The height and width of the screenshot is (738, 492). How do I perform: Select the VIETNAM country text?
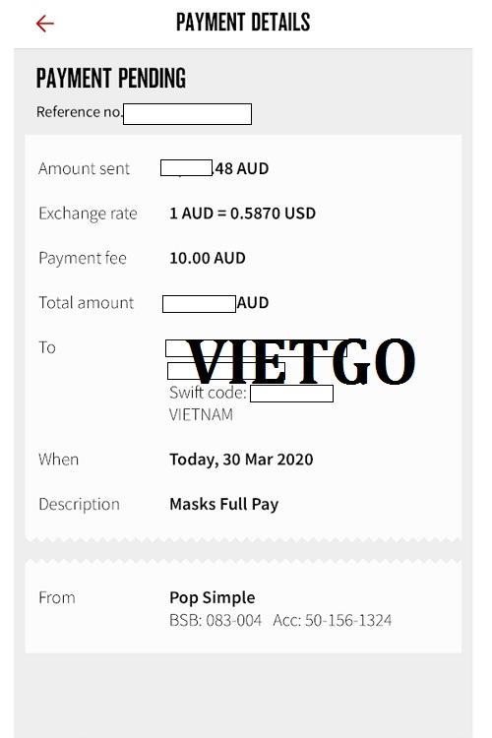[x=201, y=414]
